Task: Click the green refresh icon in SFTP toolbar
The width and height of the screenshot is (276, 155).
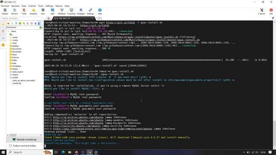Action: point(20,23)
